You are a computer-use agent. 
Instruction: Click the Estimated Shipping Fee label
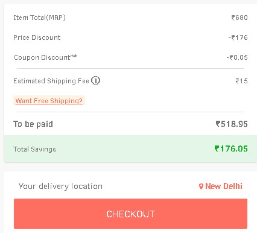(51, 81)
